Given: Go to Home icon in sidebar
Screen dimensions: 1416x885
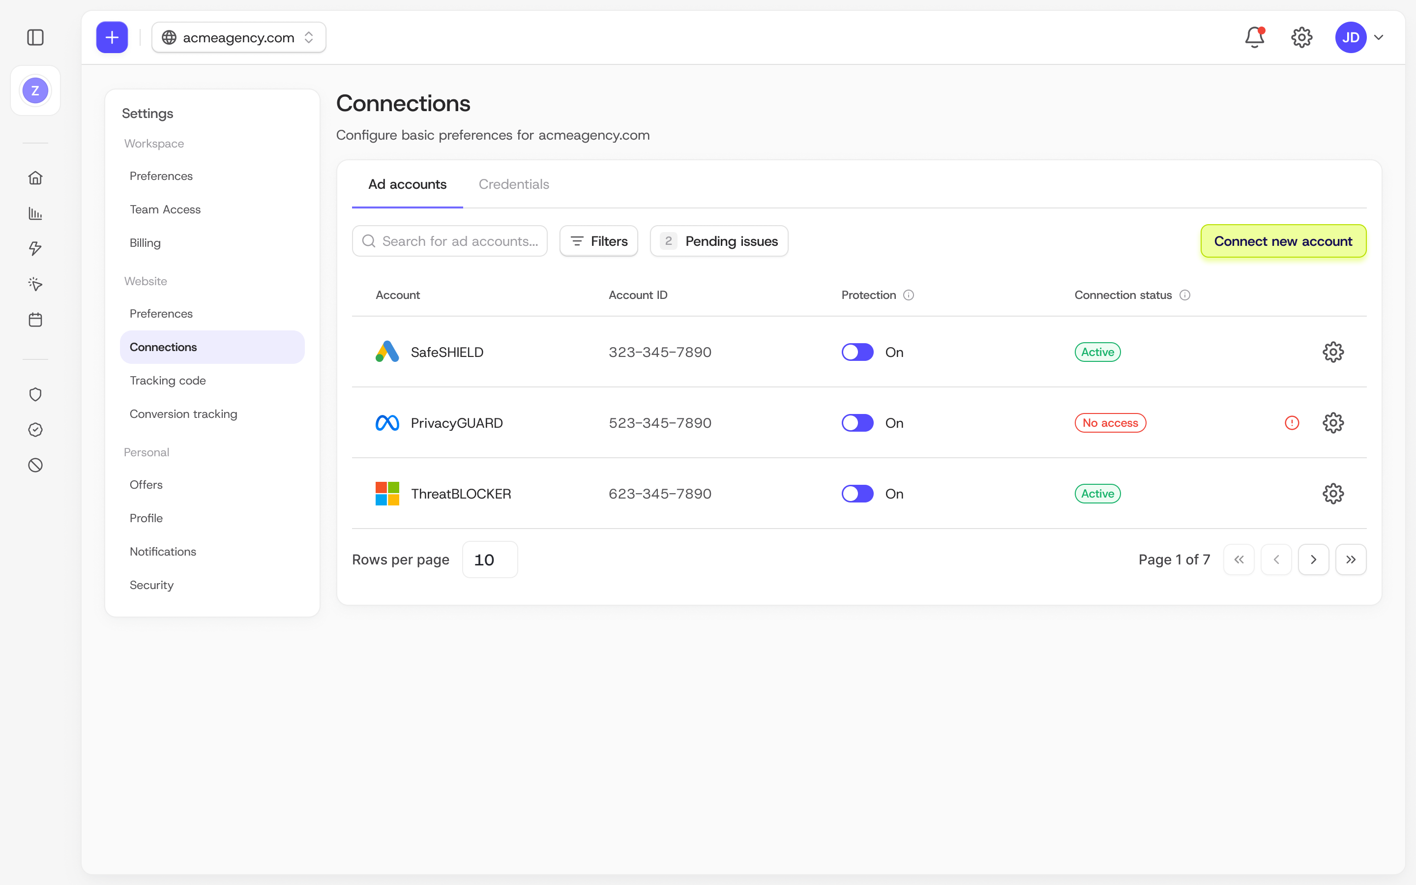Looking at the screenshot, I should [35, 178].
